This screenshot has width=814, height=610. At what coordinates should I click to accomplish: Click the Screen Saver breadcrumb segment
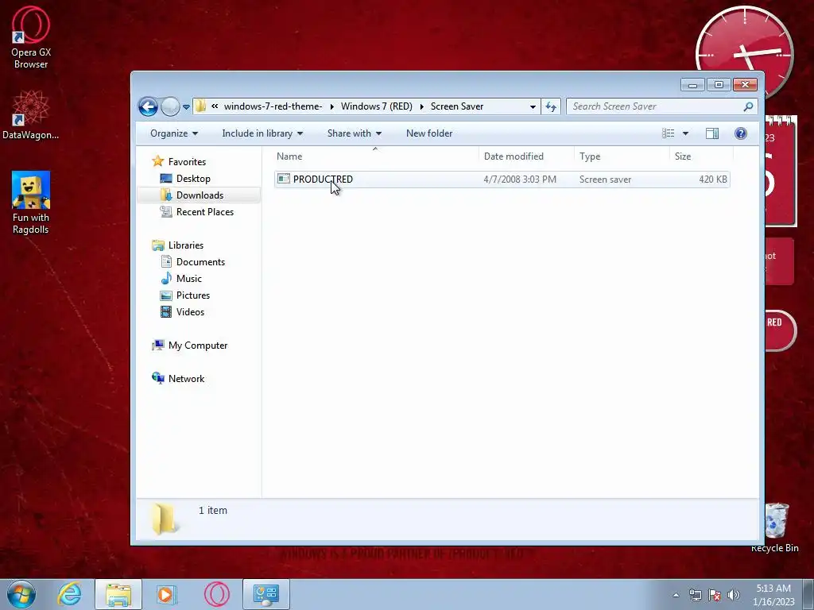pyautogui.click(x=457, y=106)
